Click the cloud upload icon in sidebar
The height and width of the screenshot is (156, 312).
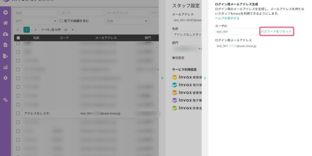tap(6, 34)
